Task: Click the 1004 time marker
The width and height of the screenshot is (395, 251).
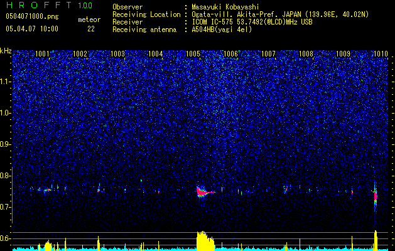Action: tap(156, 54)
